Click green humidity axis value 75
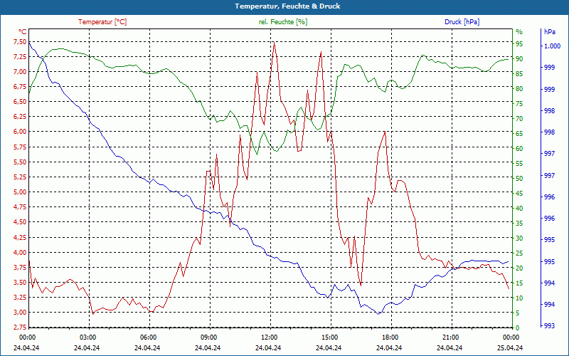 click(x=519, y=104)
